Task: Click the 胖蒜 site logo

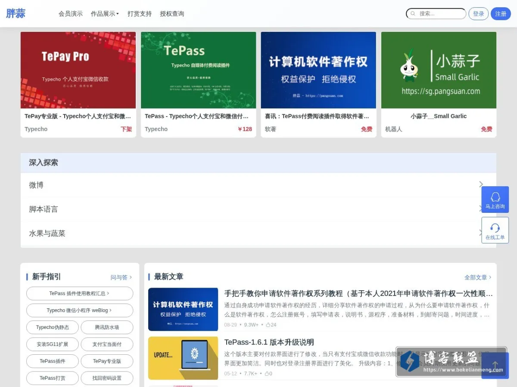Action: [16, 13]
